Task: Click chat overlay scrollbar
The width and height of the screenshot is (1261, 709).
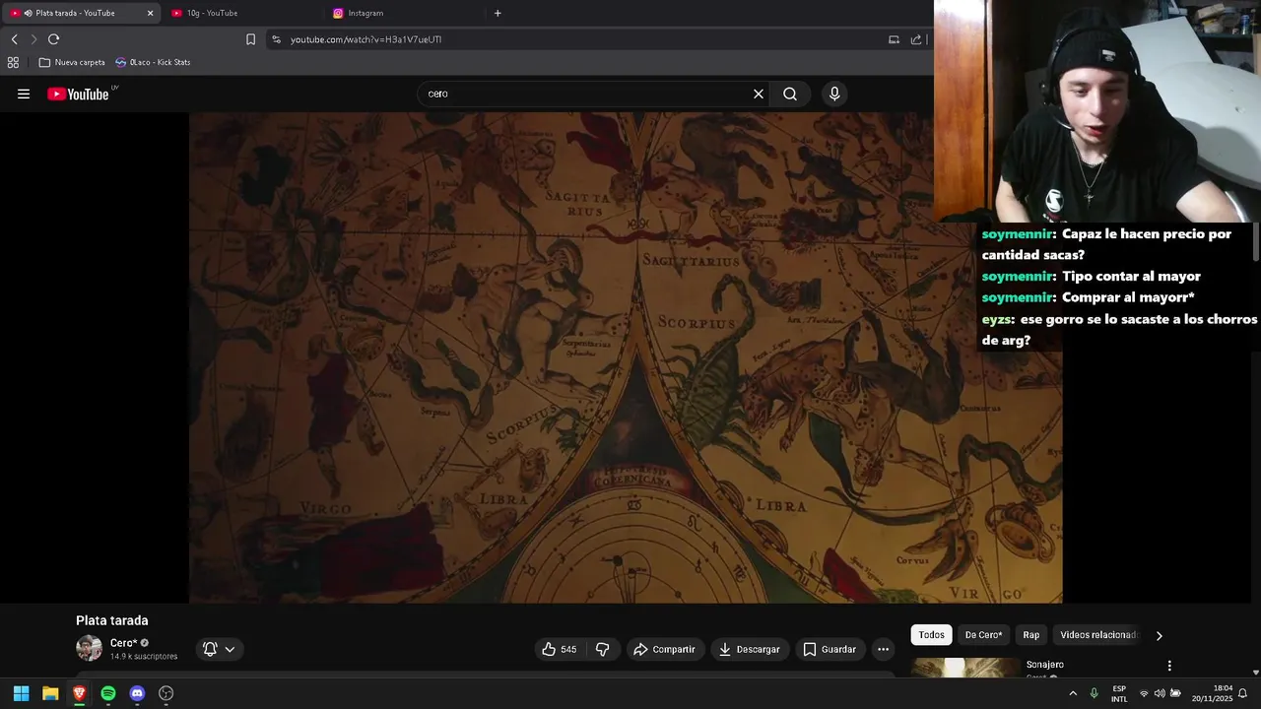Action: tap(1256, 242)
